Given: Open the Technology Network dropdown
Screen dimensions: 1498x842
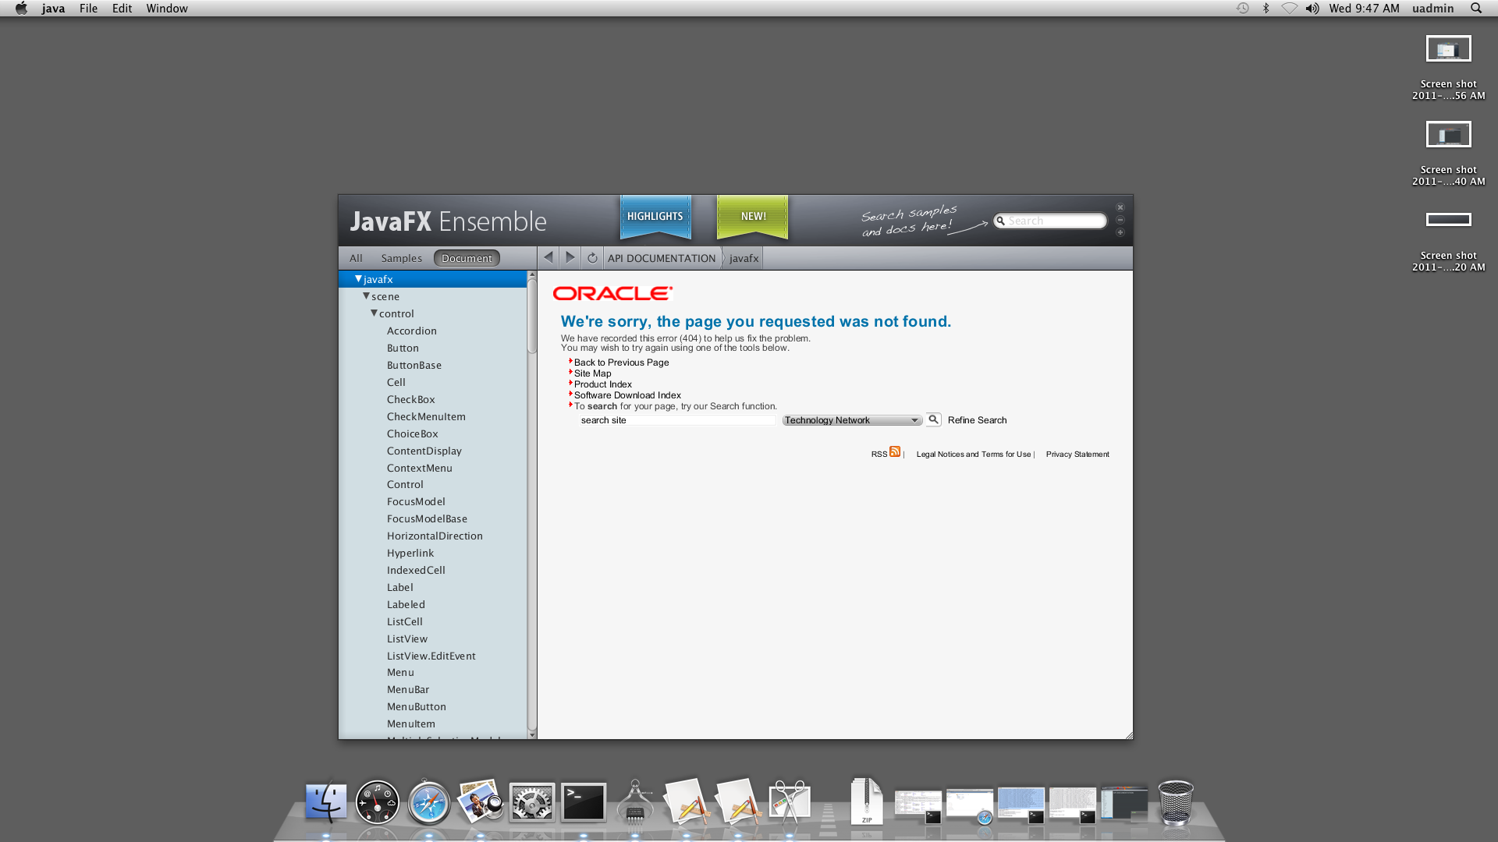Looking at the screenshot, I should 852,420.
